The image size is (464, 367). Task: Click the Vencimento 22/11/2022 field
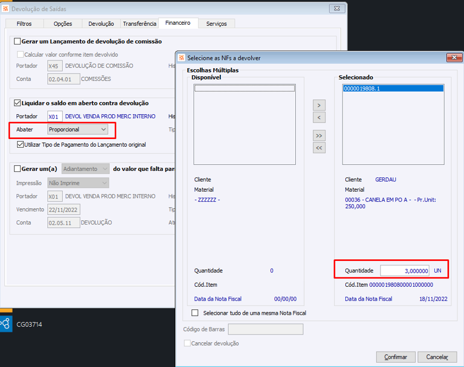(x=64, y=210)
